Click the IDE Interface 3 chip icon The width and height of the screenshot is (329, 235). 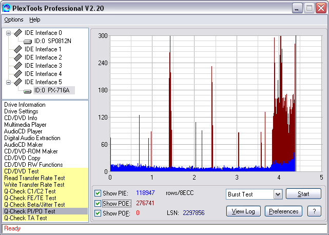(x=18, y=66)
